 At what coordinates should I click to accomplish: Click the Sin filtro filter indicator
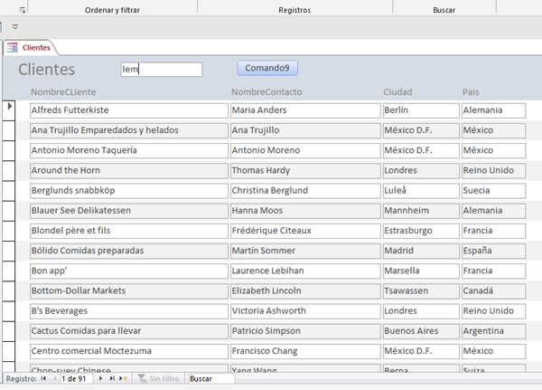point(158,379)
